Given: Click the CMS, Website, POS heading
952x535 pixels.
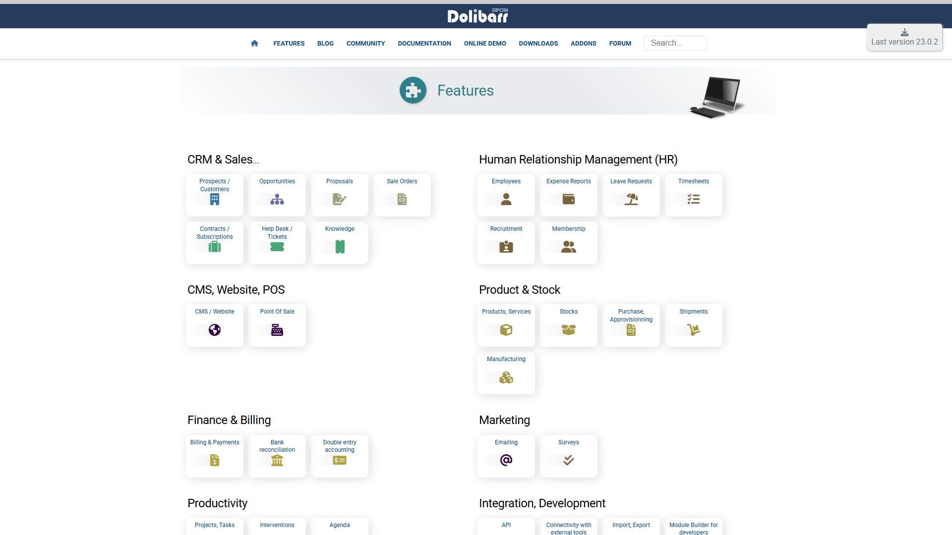Looking at the screenshot, I should tap(236, 290).
